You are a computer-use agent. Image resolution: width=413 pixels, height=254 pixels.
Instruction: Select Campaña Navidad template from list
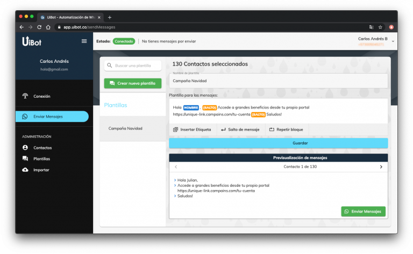125,129
